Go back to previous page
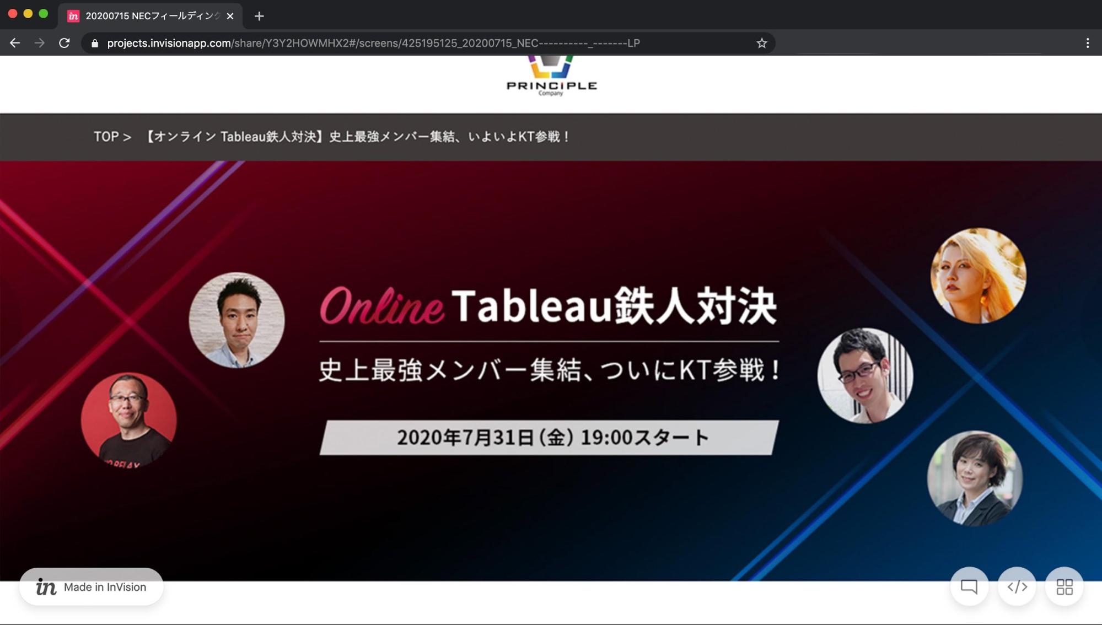 tap(15, 43)
